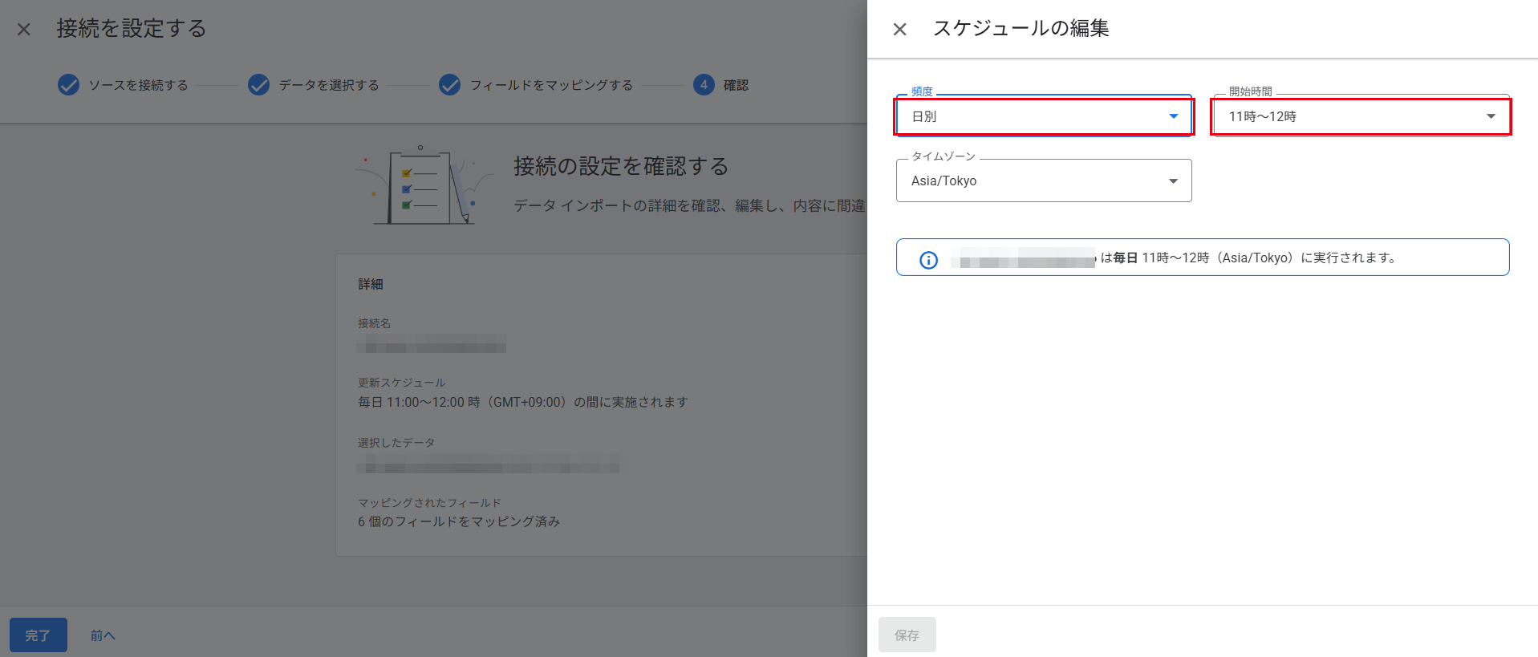Click the 詳細 section heading
The image size is (1538, 657).
click(371, 284)
